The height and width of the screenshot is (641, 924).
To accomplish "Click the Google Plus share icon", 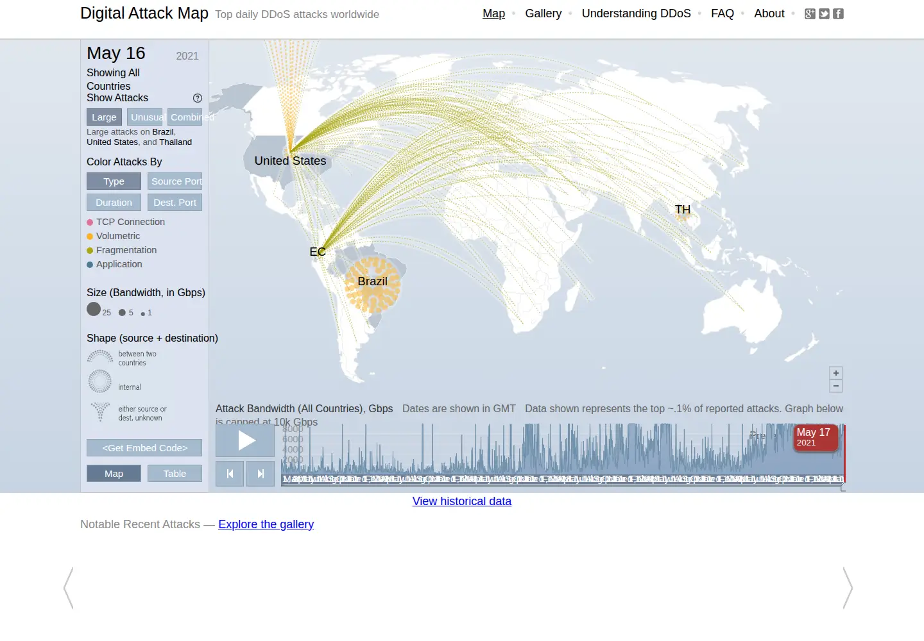I will [x=810, y=13].
